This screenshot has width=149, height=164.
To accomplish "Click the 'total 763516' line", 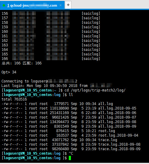I will coord(14,99).
